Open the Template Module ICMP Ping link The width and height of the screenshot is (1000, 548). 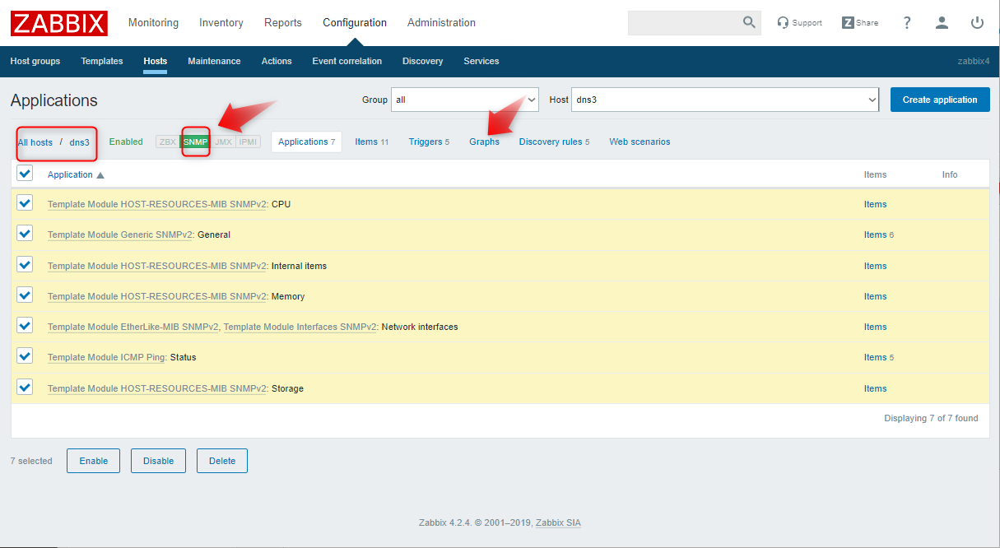pos(107,357)
